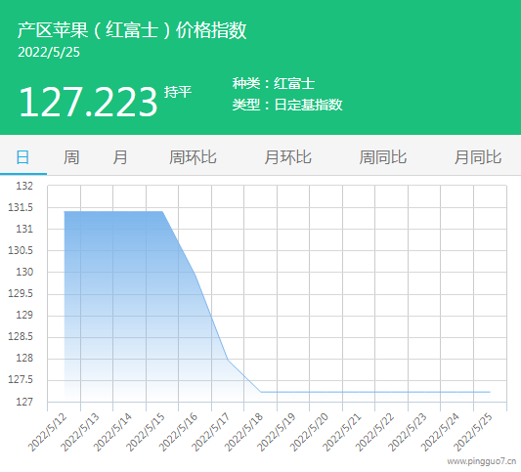Switch to the 周 weekly tab
The height and width of the screenshot is (472, 521).
tap(71, 157)
